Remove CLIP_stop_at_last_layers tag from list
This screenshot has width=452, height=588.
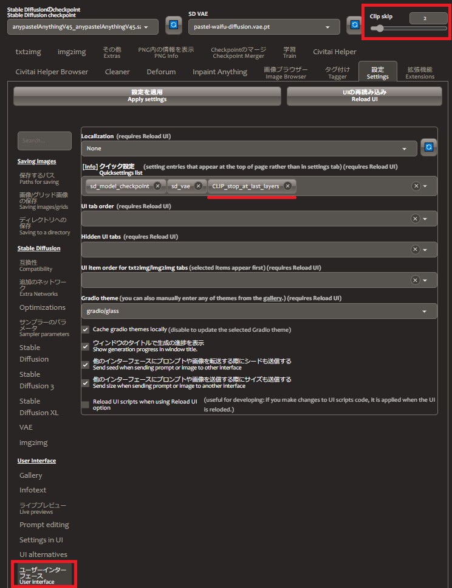287,186
